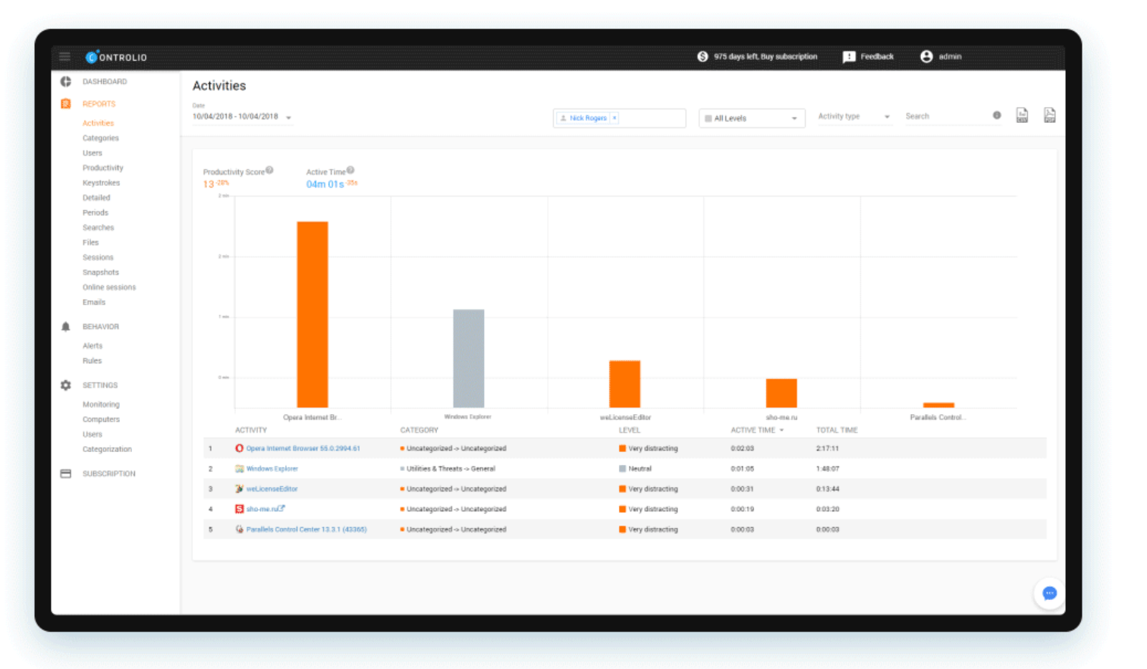Select the Settings gear icon in sidebar
Image resolution: width=1147 pixels, height=669 pixels.
pyautogui.click(x=66, y=385)
